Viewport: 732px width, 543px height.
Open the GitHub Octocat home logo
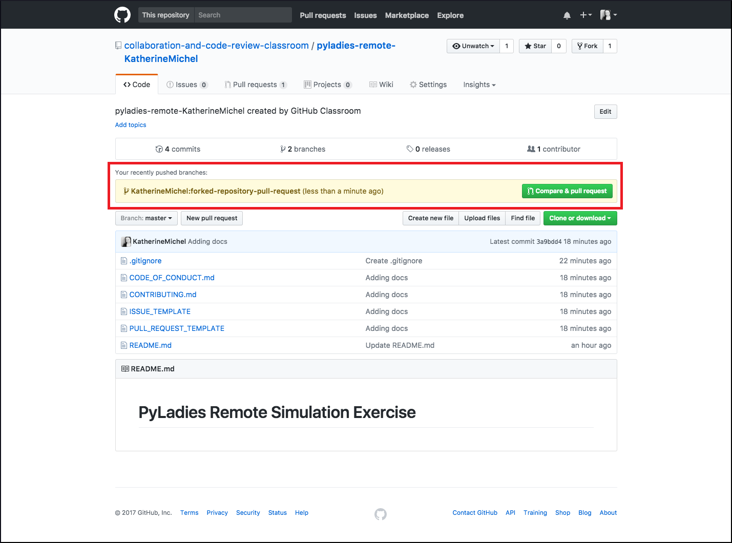pos(122,15)
